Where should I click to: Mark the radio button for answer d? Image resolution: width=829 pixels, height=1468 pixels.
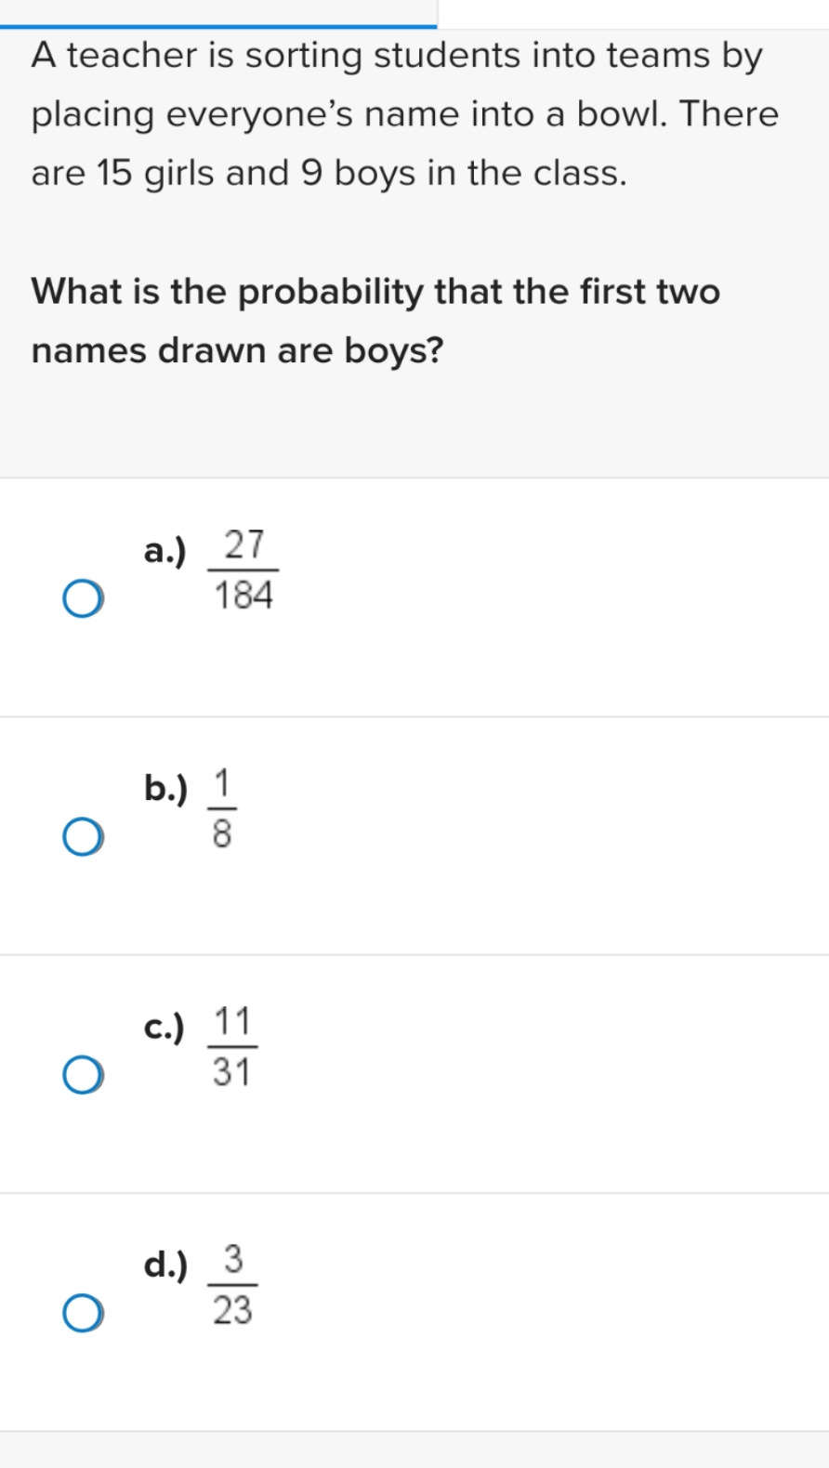tap(83, 1313)
